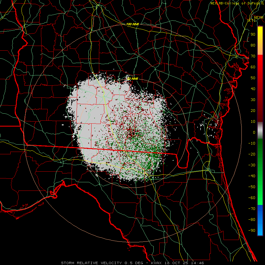Screen dimensions: 265x265
Task: Click the "-60" scale label
Action: click(x=252, y=198)
